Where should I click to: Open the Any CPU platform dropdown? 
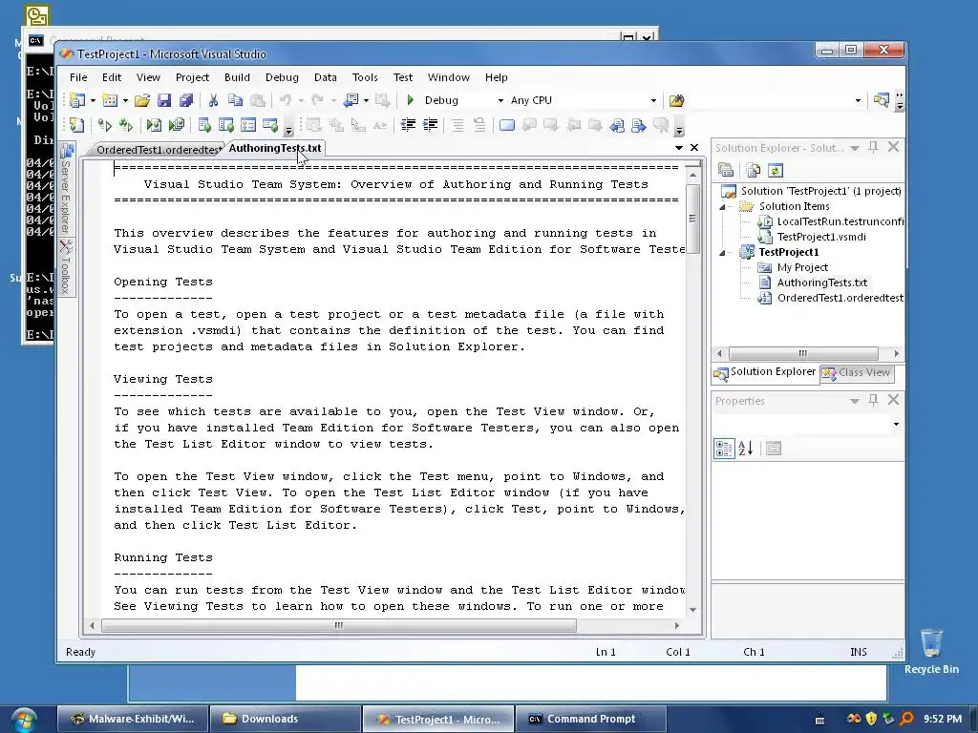[653, 100]
